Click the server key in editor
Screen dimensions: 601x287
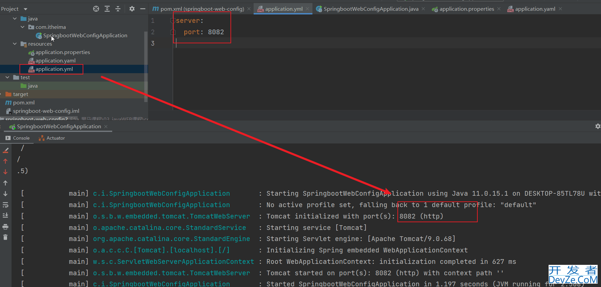click(x=188, y=21)
